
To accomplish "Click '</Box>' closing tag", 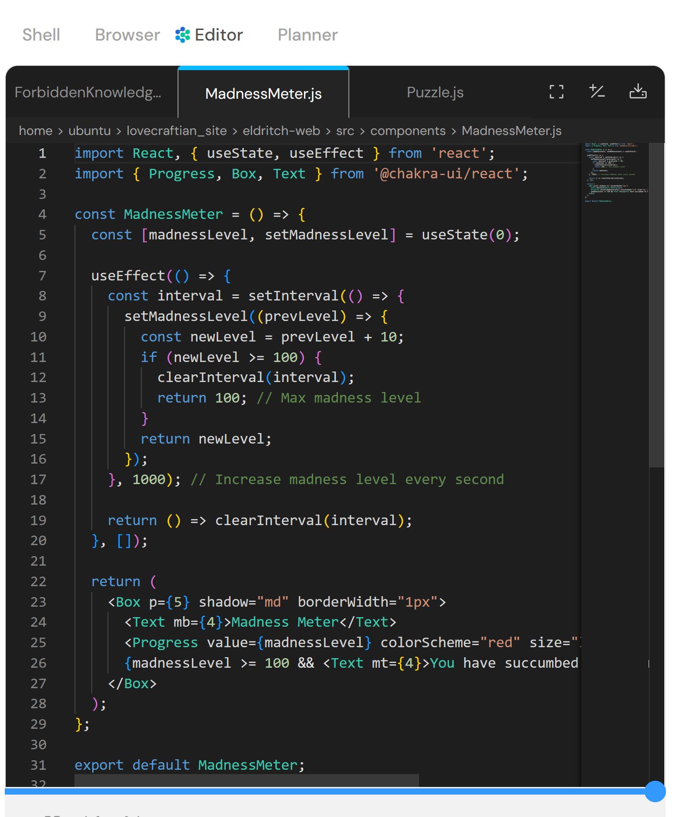I will [132, 683].
